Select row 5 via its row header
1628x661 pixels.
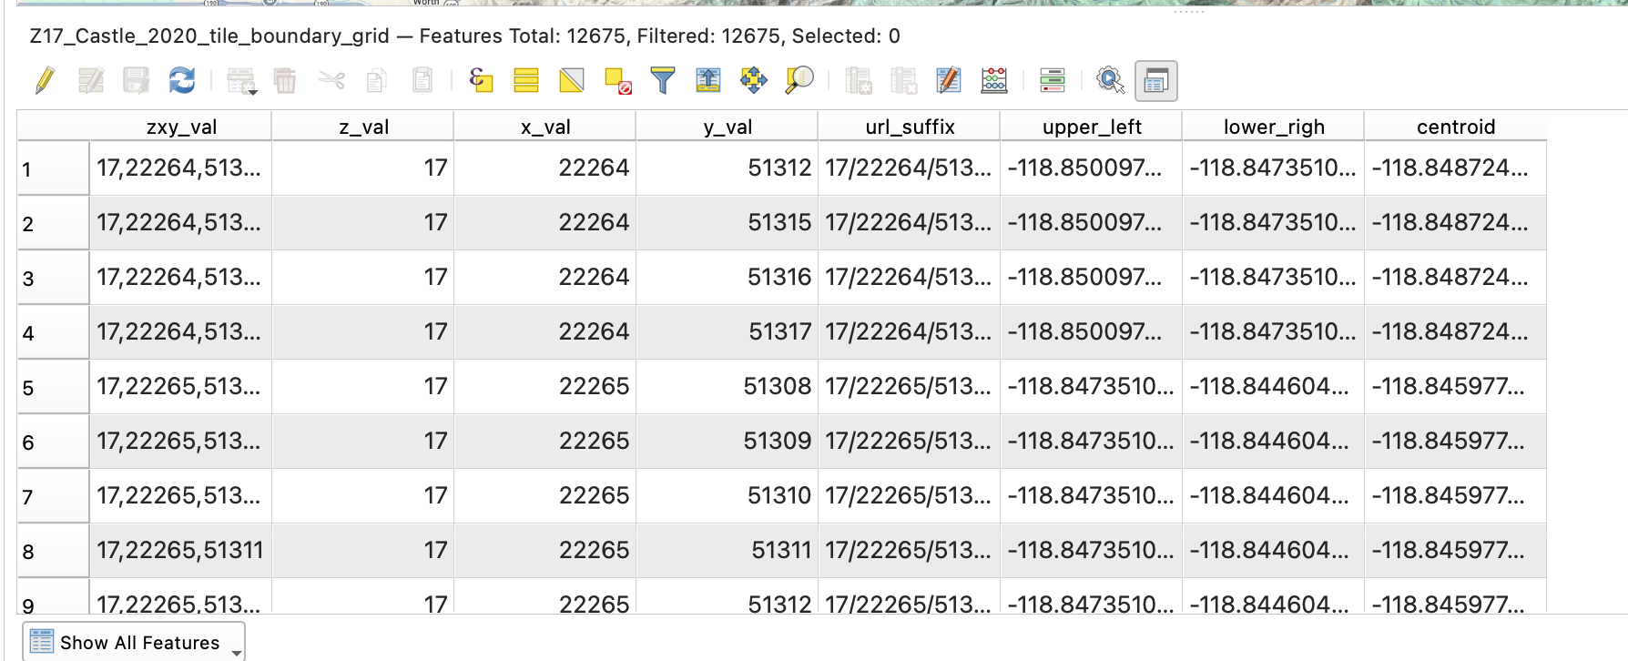point(53,388)
